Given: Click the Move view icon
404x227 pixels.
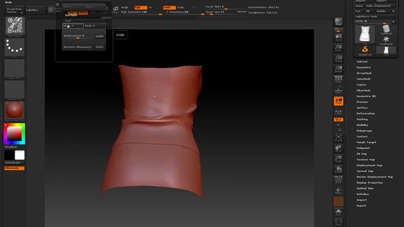Looking at the screenshot, I should (338, 149).
